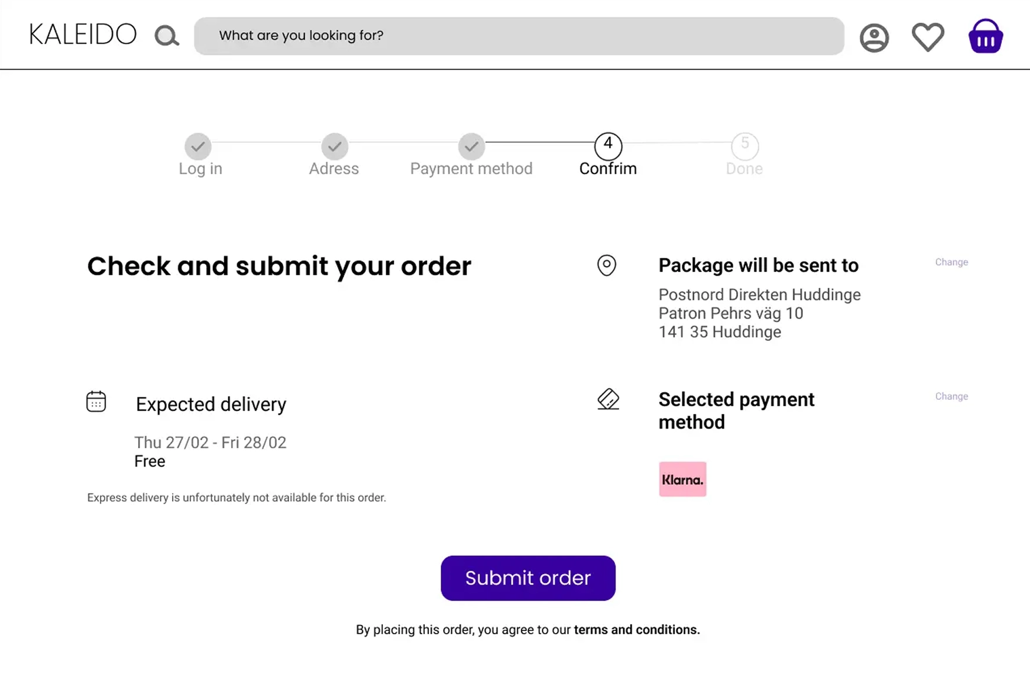Select step 4 Confirm circle
Image resolution: width=1030 pixels, height=684 pixels.
[x=608, y=146]
